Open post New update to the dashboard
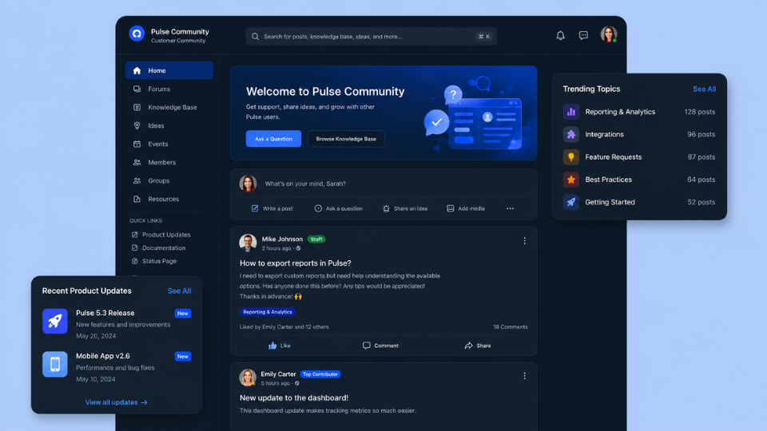The width and height of the screenshot is (767, 431). pos(294,397)
